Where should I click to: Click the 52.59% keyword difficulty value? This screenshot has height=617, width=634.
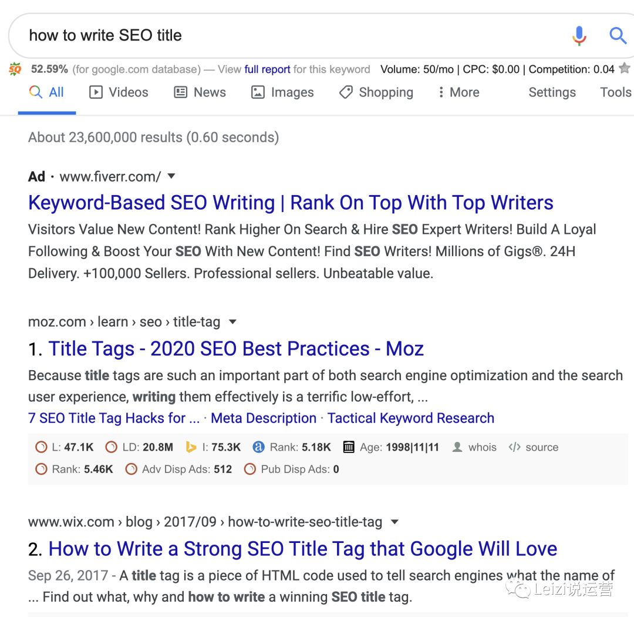(49, 69)
